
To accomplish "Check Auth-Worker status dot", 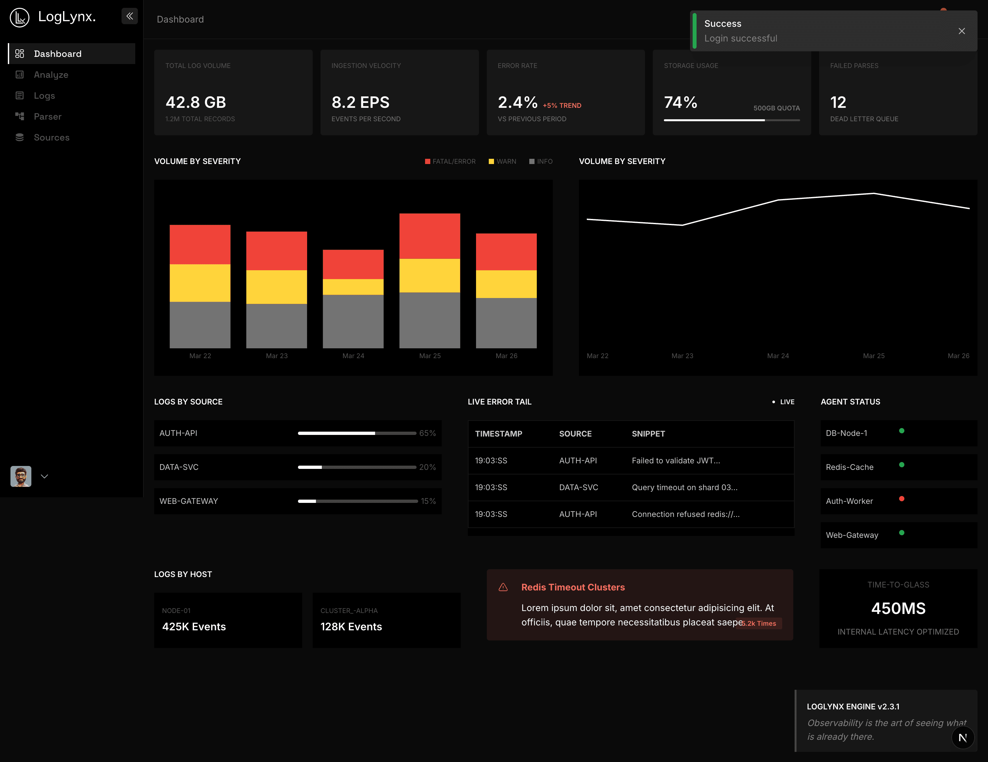I will pos(902,499).
